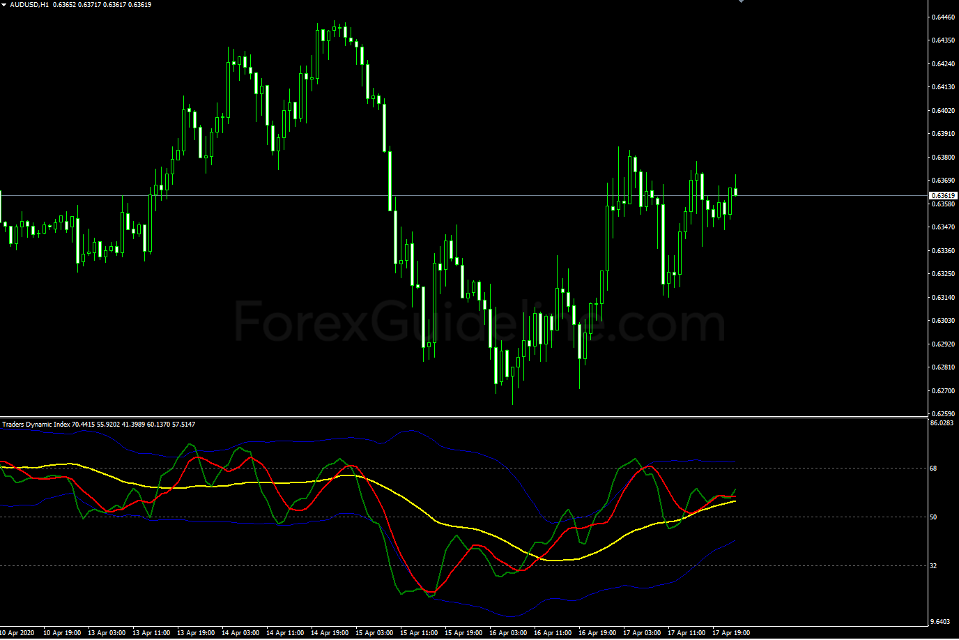This screenshot has height=640, width=959.
Task: Click price scale value 0.63690
Action: click(944, 181)
